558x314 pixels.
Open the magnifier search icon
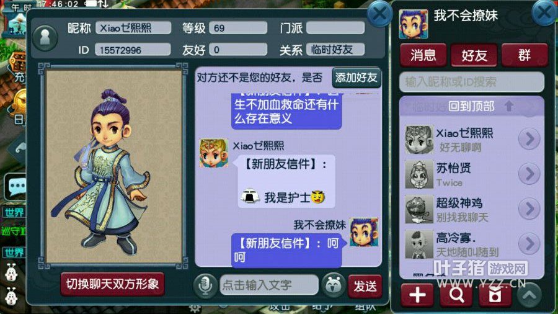[456, 295]
